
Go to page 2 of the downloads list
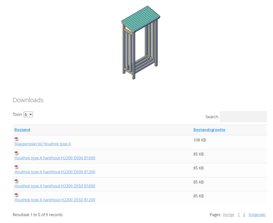click(x=244, y=214)
